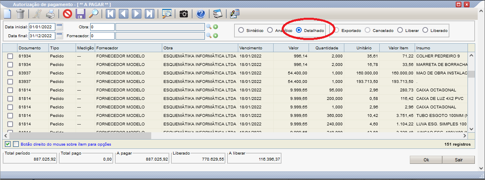Click the 3.751,45 Valor Item cell

tap(397, 116)
